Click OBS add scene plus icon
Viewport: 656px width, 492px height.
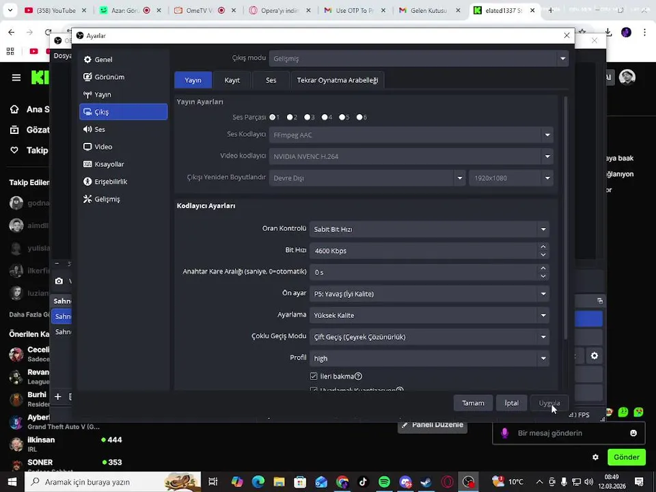57,396
